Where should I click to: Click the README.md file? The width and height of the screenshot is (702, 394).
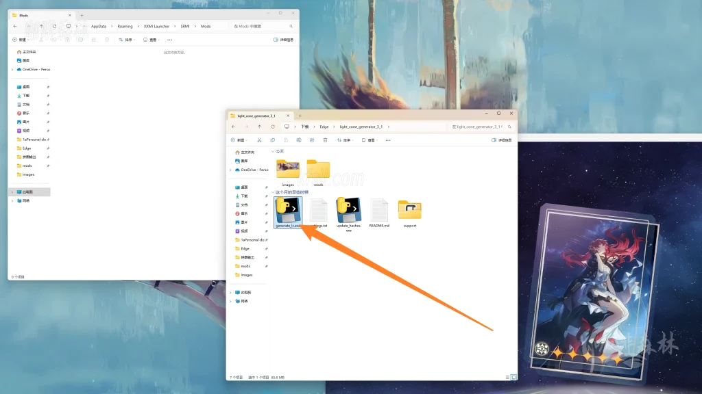coord(379,209)
